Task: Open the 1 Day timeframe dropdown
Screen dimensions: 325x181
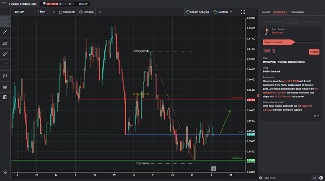Action: (x=46, y=12)
